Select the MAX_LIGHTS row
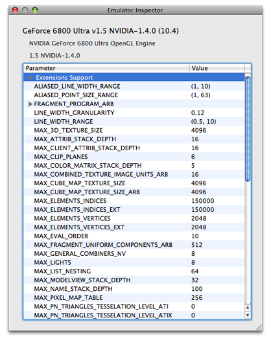 (x=134, y=262)
